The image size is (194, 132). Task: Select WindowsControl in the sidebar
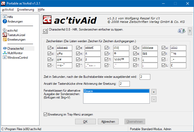(x=18, y=58)
